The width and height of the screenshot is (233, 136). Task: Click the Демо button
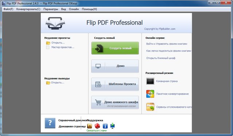pyautogui.click(x=115, y=66)
